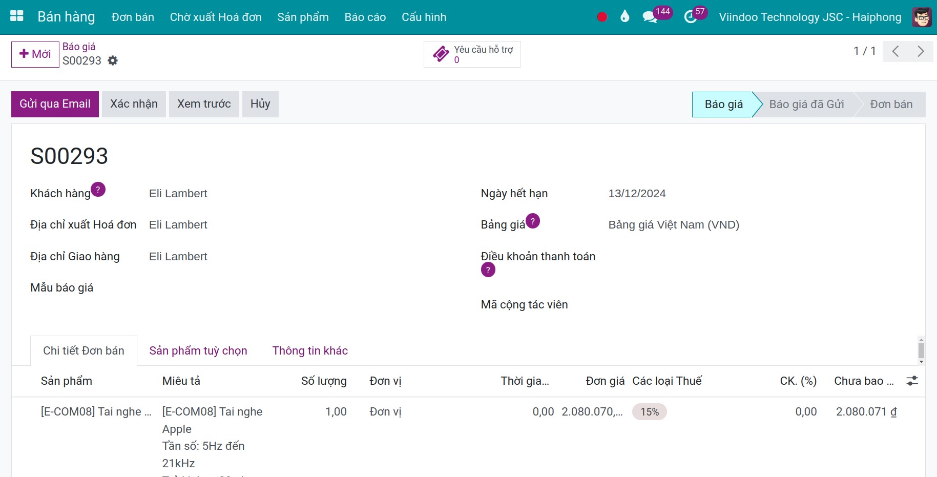Expand the Cấu hình menu
This screenshot has height=477, width=937.
pyautogui.click(x=424, y=17)
